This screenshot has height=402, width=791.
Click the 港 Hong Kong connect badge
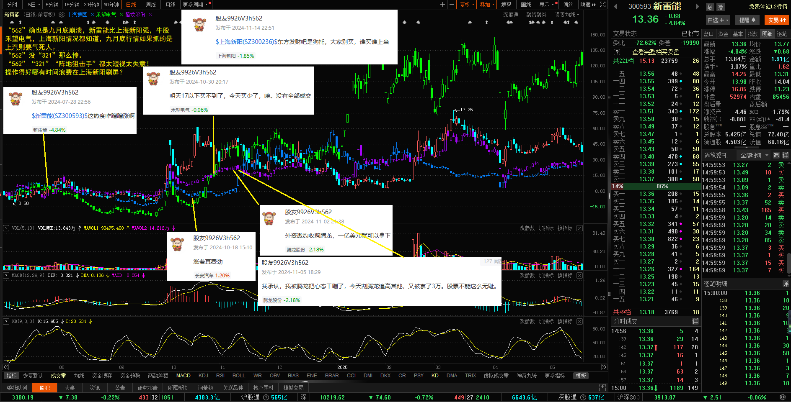[x=720, y=7]
